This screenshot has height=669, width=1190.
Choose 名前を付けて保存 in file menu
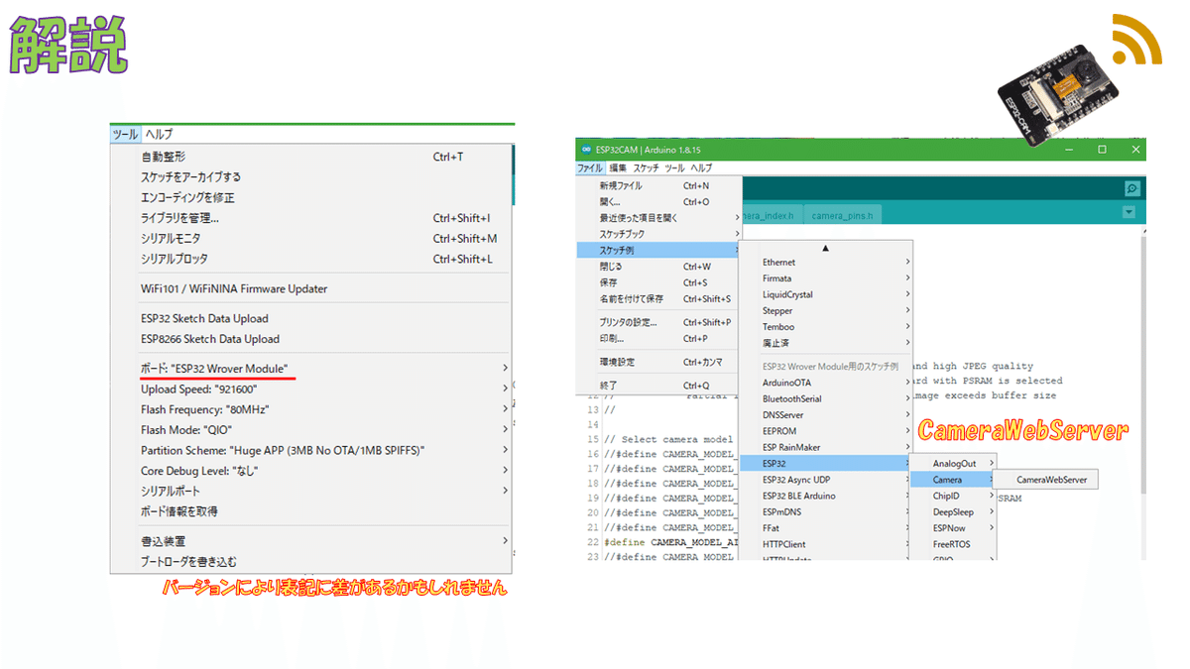pos(658,298)
